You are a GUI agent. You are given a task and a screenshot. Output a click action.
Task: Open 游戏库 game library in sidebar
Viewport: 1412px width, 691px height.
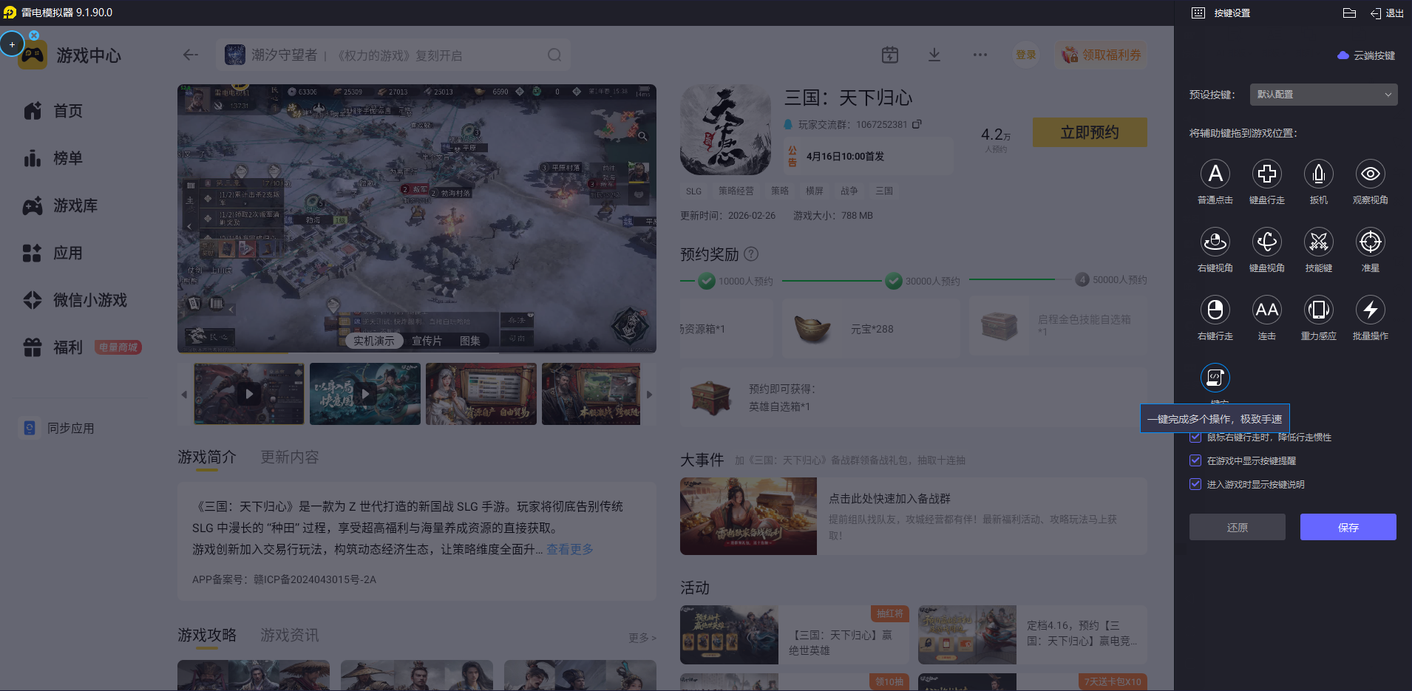point(61,205)
